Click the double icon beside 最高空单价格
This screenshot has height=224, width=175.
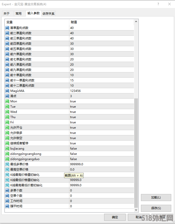click(7, 169)
